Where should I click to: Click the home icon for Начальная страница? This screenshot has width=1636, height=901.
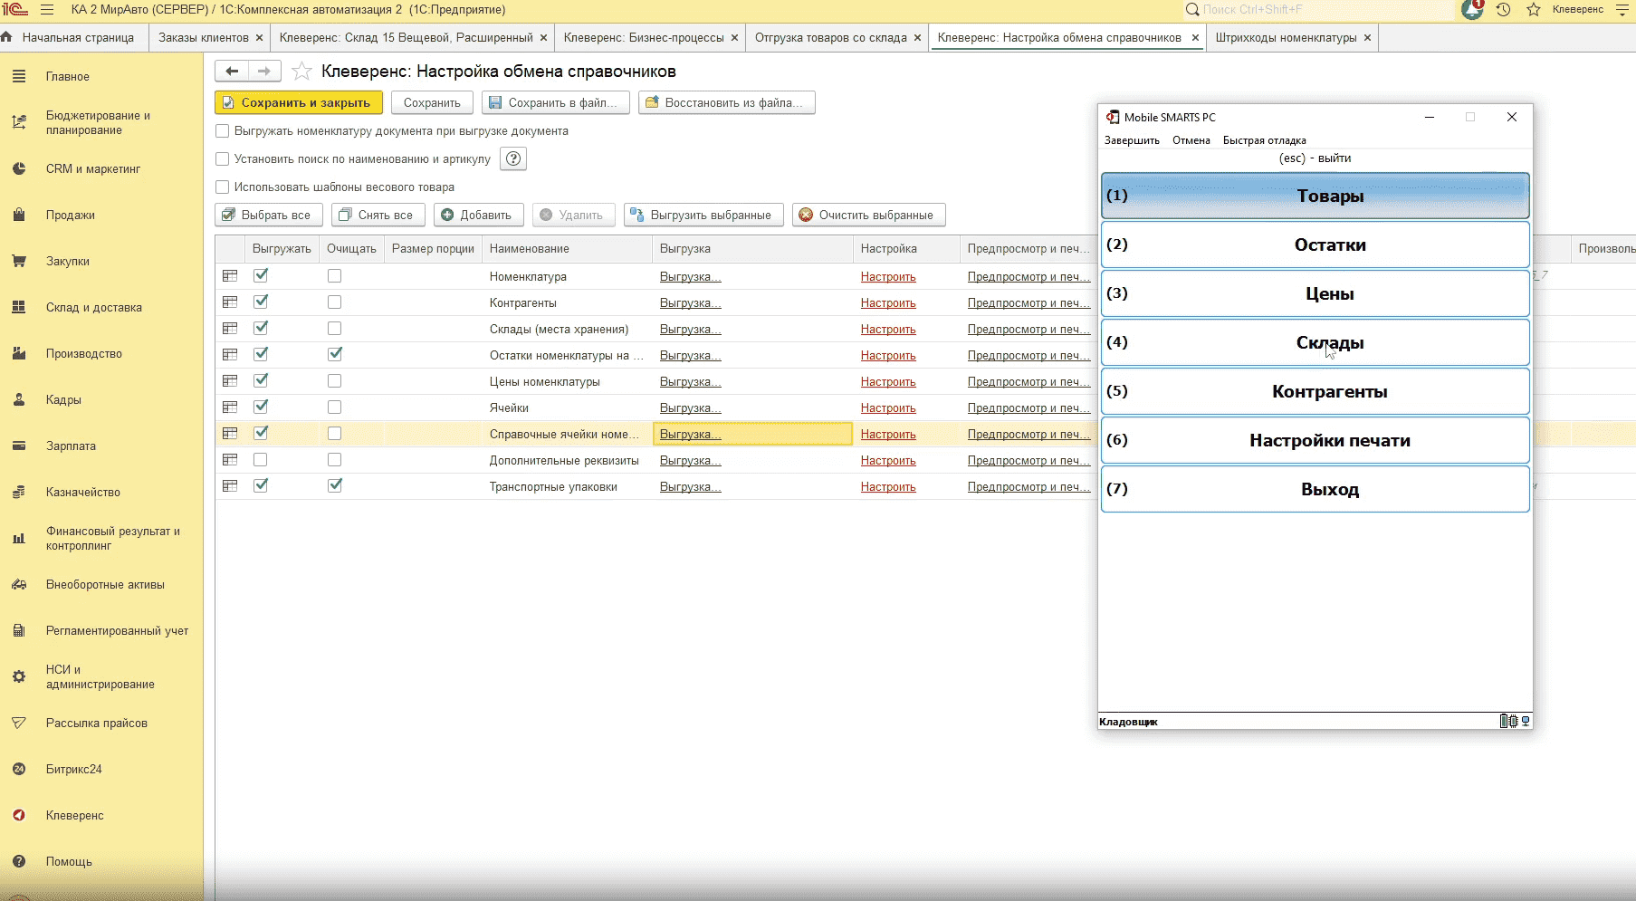(7, 38)
